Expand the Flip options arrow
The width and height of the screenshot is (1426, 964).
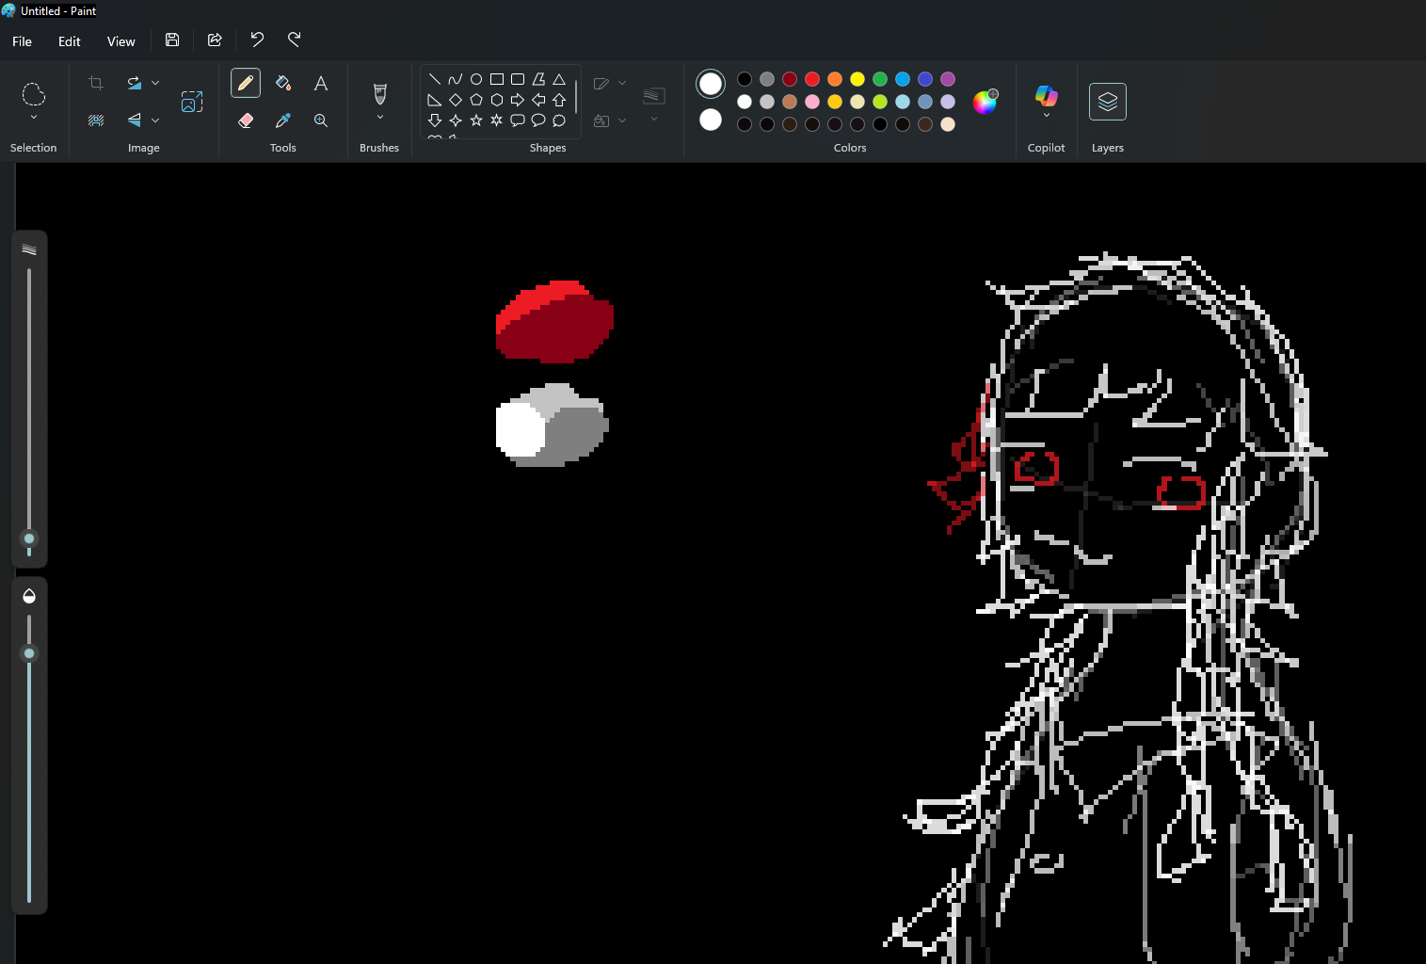pyautogui.click(x=155, y=120)
